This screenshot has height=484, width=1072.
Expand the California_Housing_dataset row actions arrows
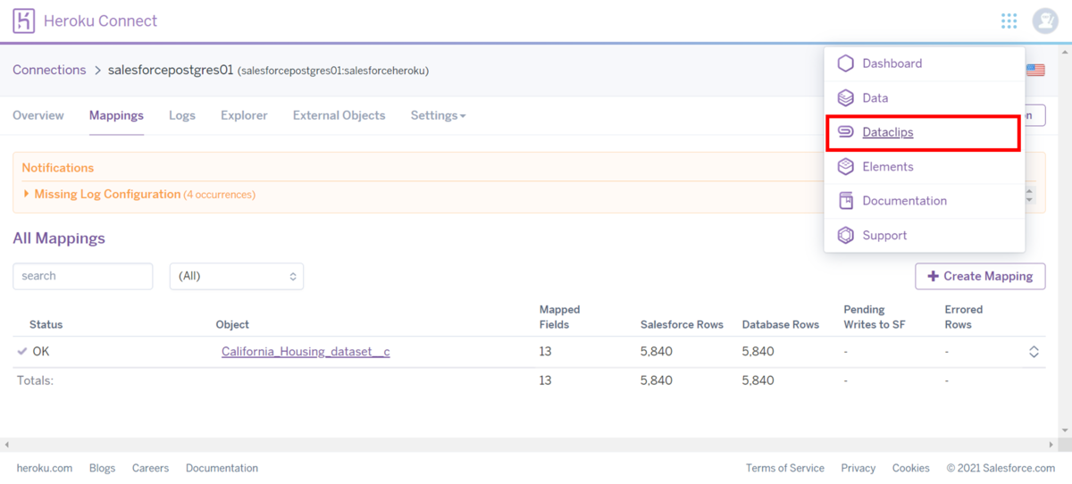(x=1034, y=352)
